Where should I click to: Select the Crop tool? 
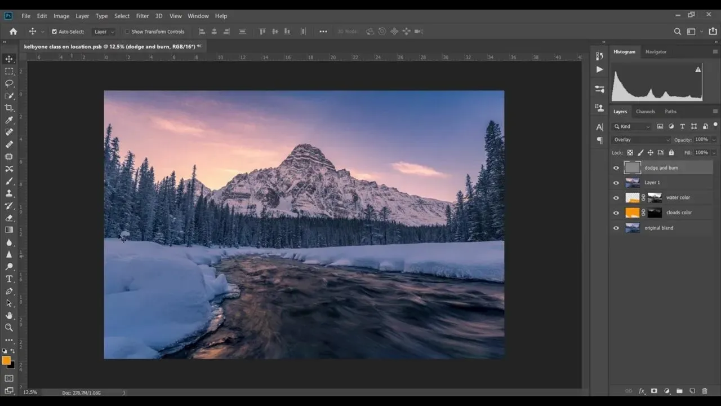click(9, 108)
